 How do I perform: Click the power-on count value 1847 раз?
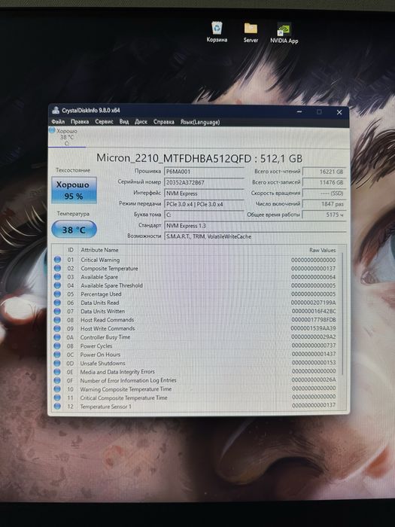(x=324, y=204)
